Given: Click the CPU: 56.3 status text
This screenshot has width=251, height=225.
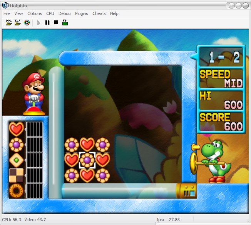Looking at the screenshot, I should (12, 220).
